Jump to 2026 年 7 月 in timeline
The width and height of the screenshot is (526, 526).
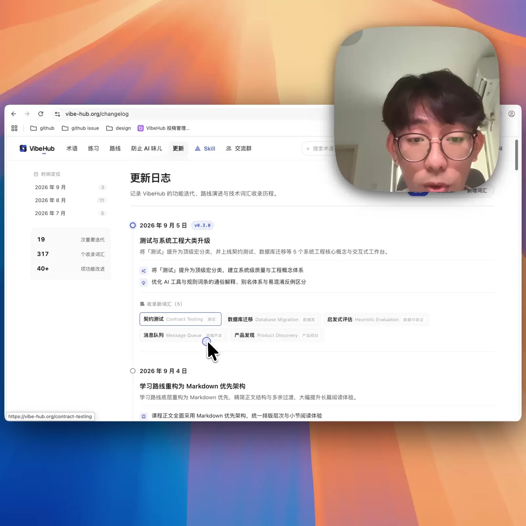70,213
